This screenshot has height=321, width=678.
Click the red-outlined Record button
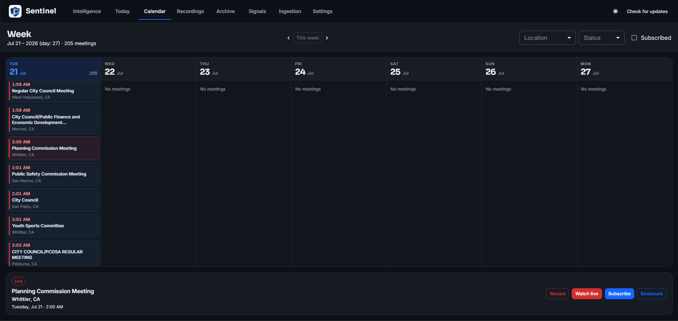[x=558, y=294]
